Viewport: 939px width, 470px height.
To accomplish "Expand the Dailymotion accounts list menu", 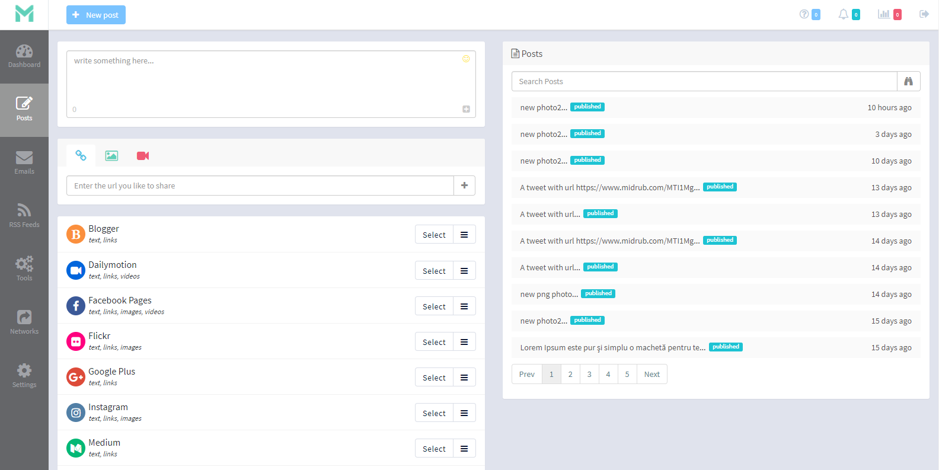I will pyautogui.click(x=464, y=271).
